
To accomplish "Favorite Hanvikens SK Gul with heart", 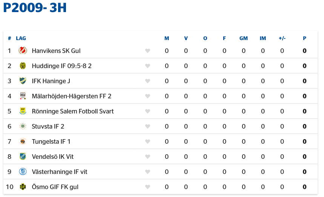I will [x=148, y=51].
